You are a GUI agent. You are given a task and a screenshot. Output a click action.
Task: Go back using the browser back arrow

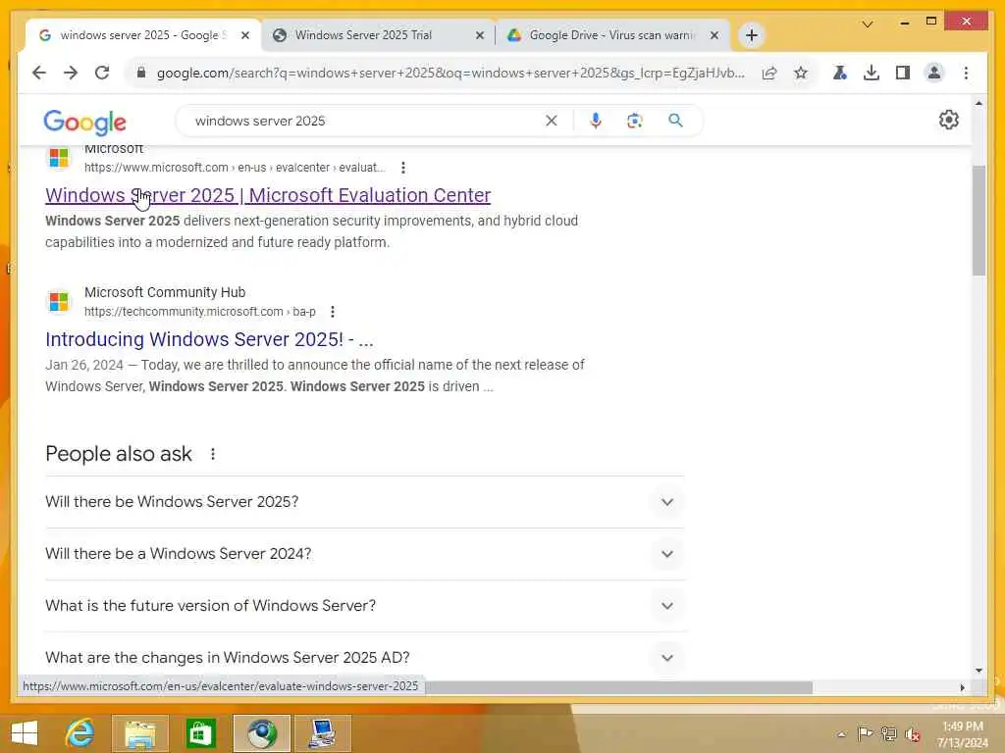pyautogui.click(x=39, y=73)
